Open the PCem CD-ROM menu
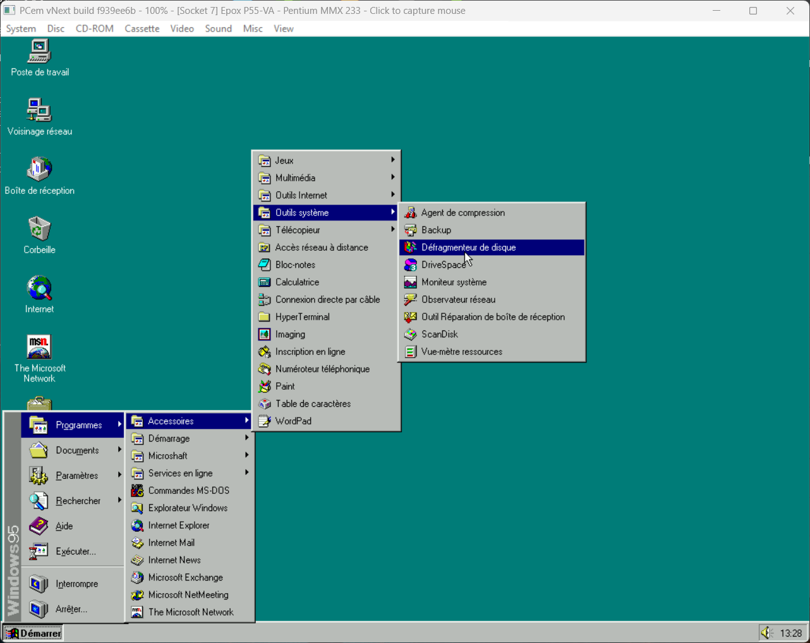 95,28
